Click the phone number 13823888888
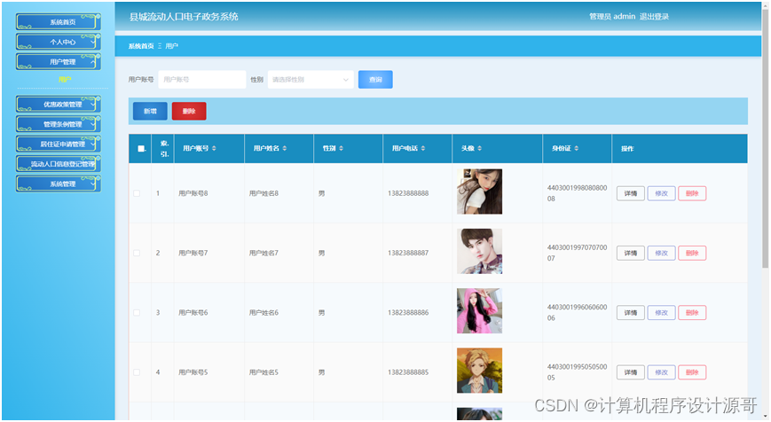Image resolution: width=771 pixels, height=422 pixels. coord(408,193)
